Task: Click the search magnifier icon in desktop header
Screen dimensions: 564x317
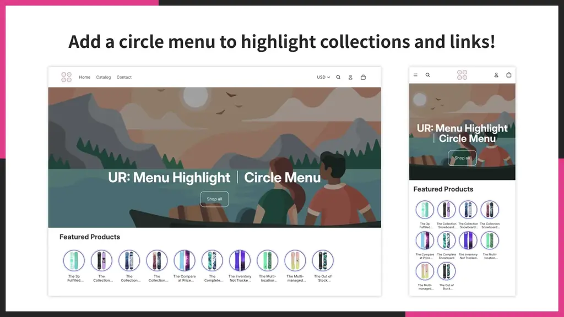Action: pos(338,77)
